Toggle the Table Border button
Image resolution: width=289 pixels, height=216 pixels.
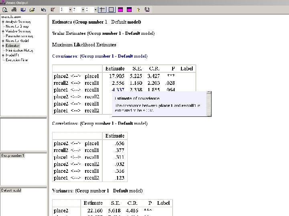(x=111, y=10)
